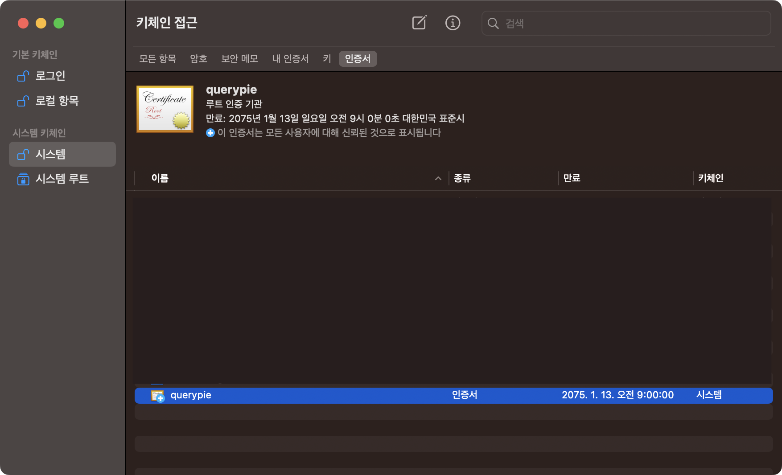Screen dimensions: 782x475
Task: Click the sort arrow on the 이름 column
Action: pos(438,178)
